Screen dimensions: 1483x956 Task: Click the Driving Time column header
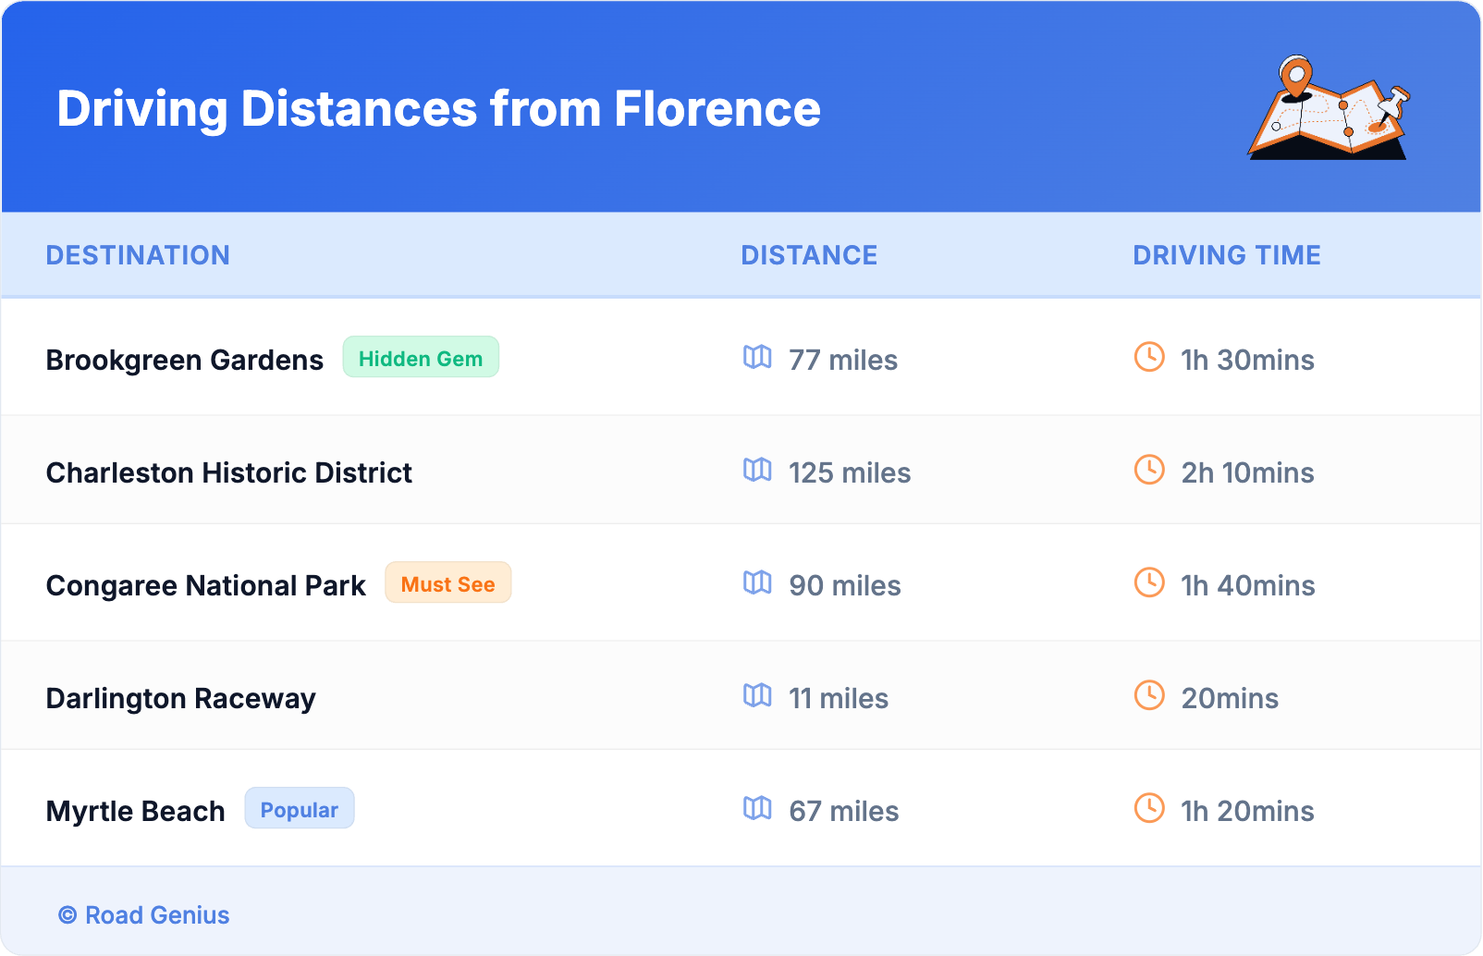pyautogui.click(x=1226, y=255)
